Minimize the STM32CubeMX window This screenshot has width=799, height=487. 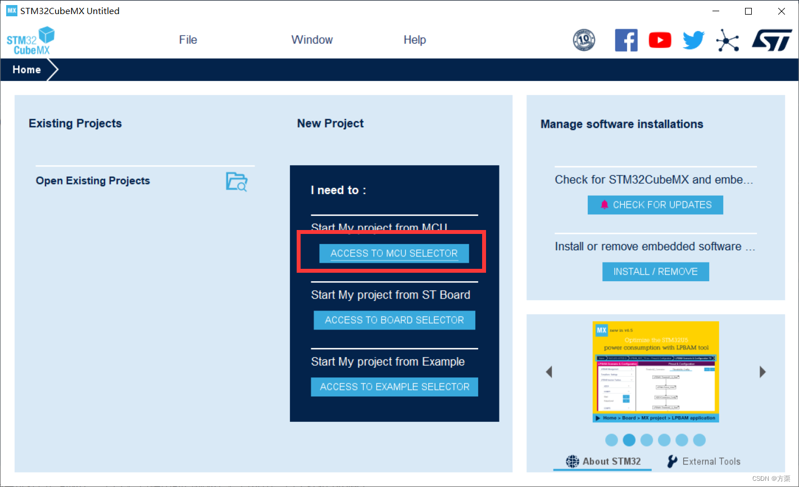pyautogui.click(x=716, y=11)
